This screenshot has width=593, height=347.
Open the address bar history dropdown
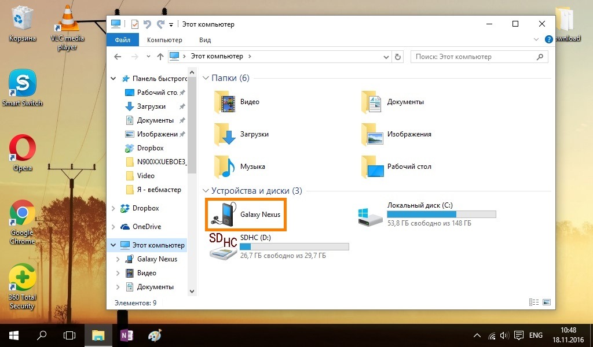[x=387, y=57]
